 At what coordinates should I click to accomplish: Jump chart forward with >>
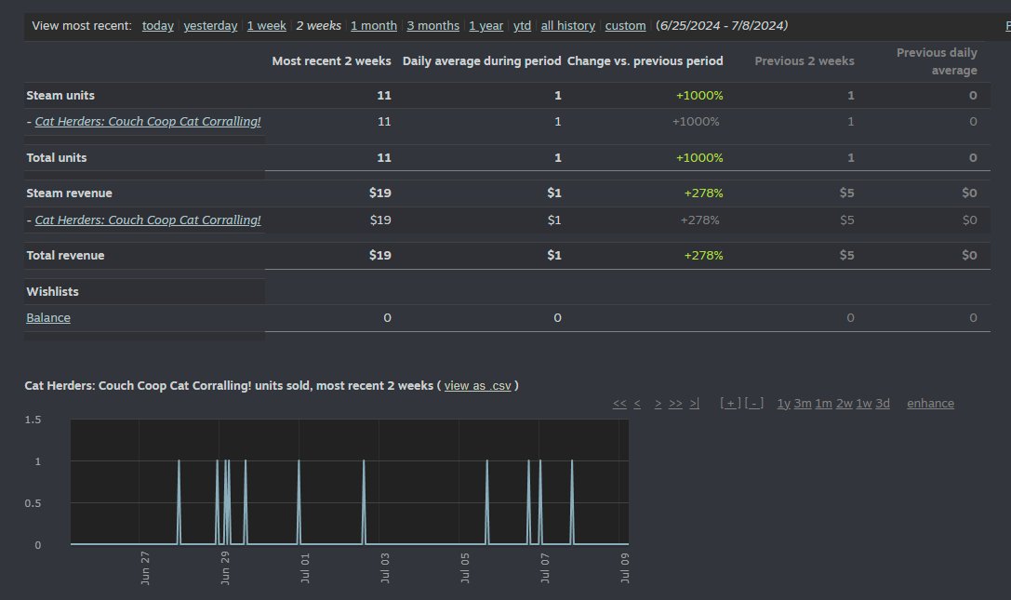point(675,403)
